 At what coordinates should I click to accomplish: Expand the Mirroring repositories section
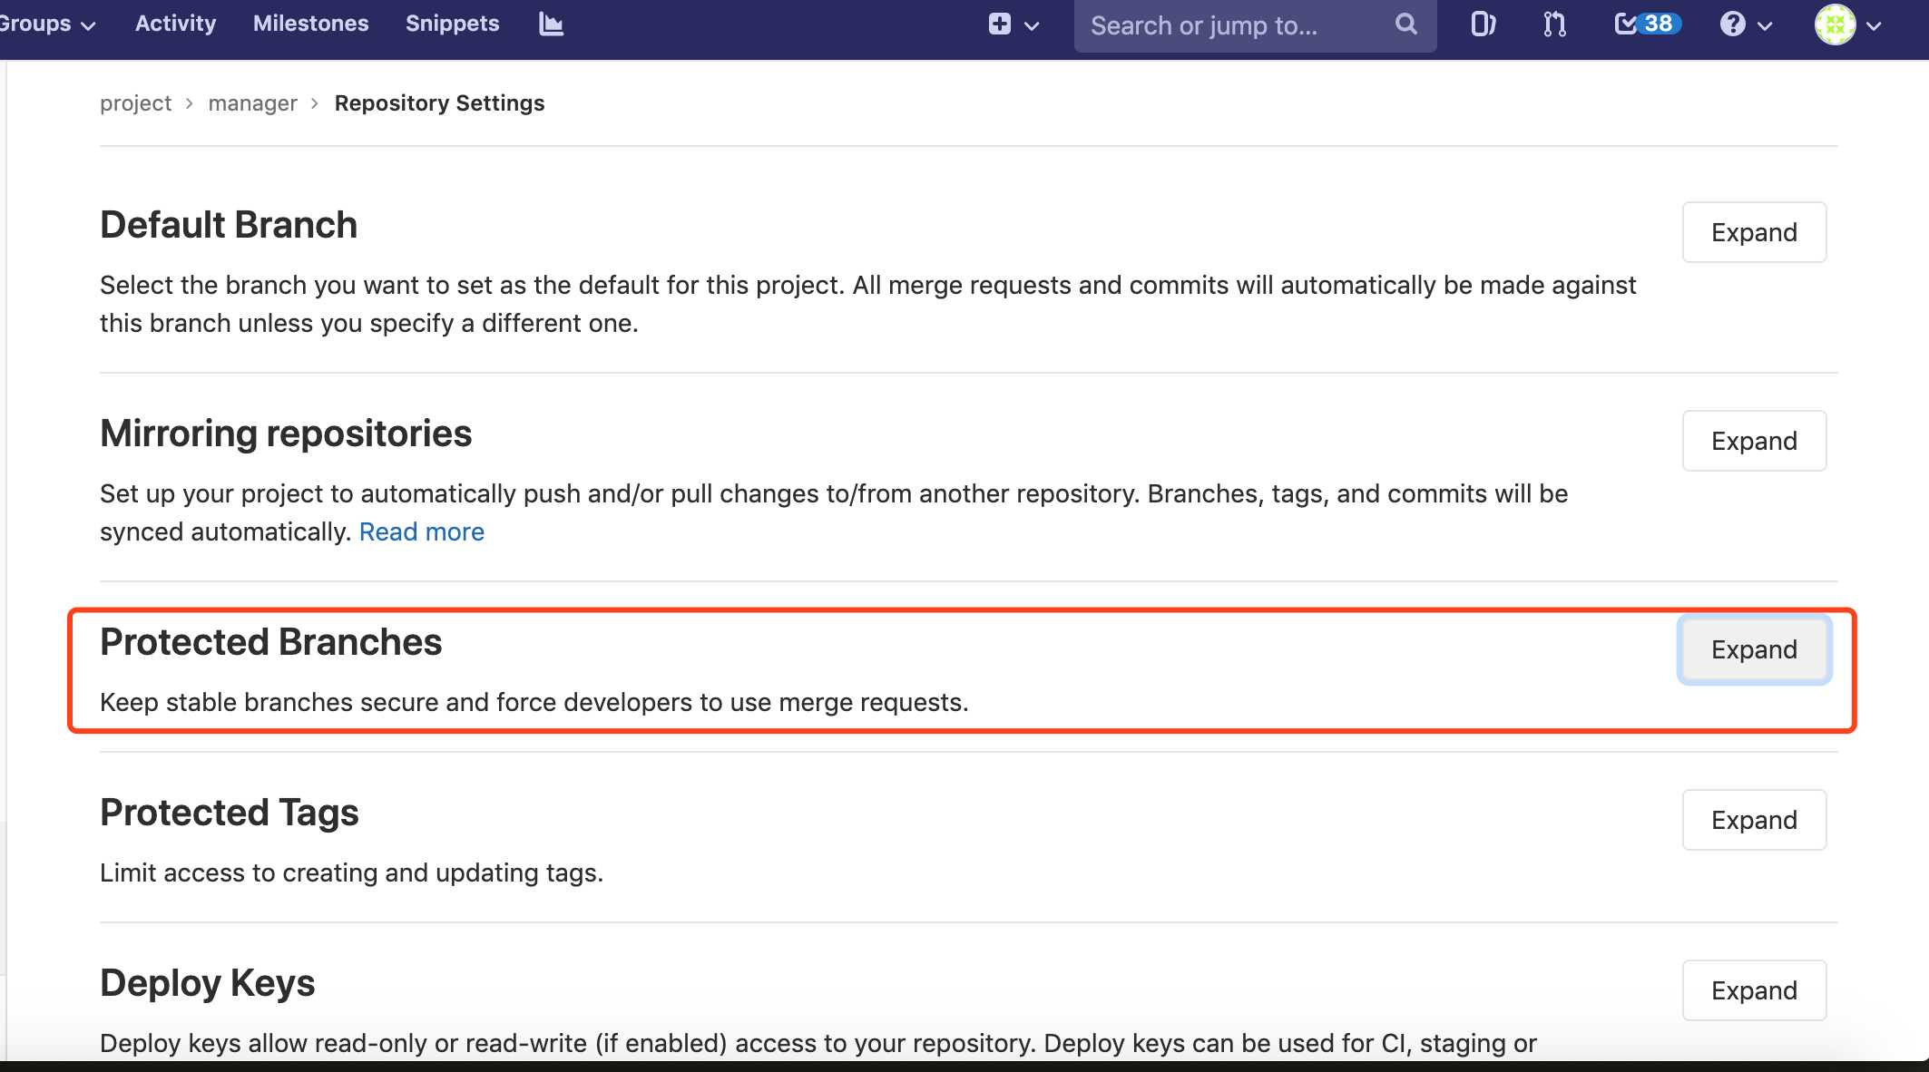pyautogui.click(x=1753, y=440)
